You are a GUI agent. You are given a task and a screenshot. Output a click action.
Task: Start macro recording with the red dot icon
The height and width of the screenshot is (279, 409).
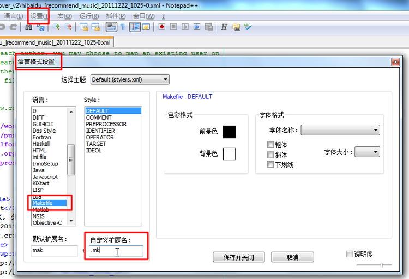[162, 27]
